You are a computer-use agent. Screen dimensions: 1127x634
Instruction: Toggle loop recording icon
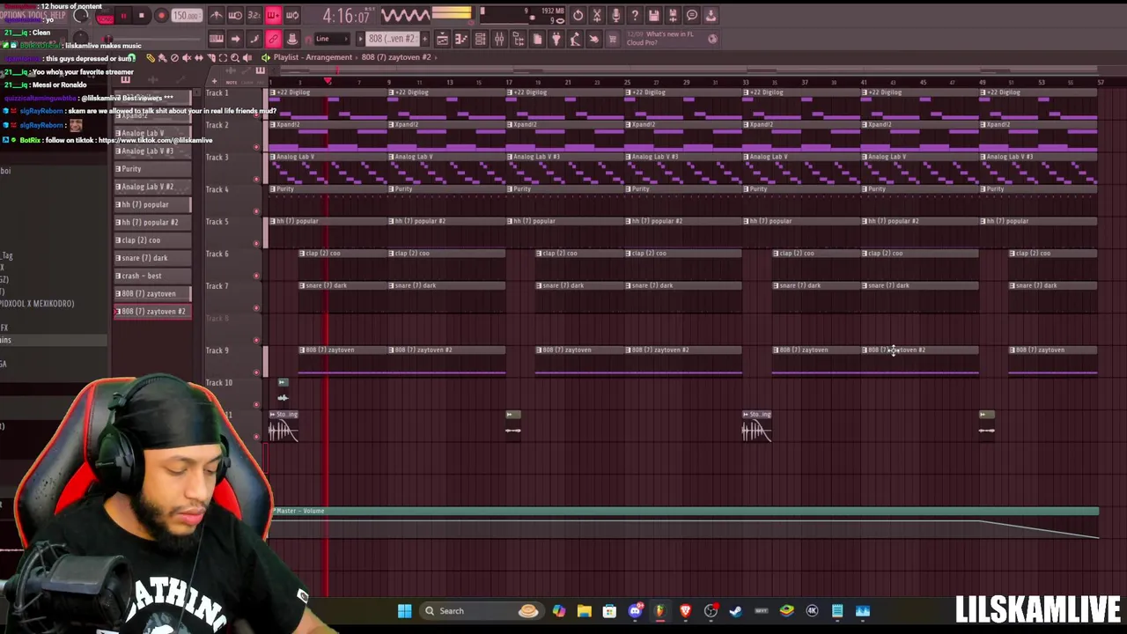(x=292, y=16)
